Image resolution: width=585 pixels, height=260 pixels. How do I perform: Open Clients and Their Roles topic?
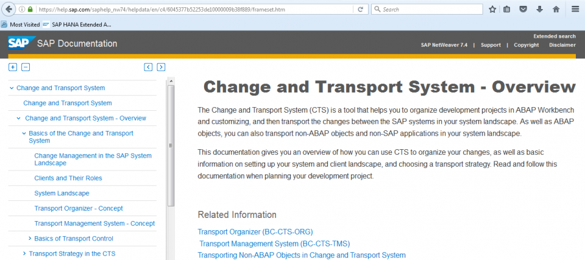click(x=68, y=178)
